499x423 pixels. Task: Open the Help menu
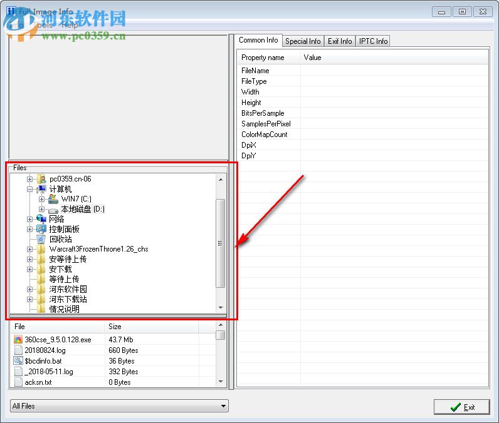[70, 25]
